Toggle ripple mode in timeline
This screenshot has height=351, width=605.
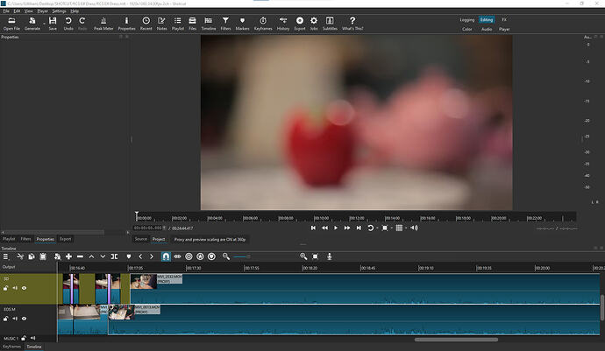coord(189,256)
